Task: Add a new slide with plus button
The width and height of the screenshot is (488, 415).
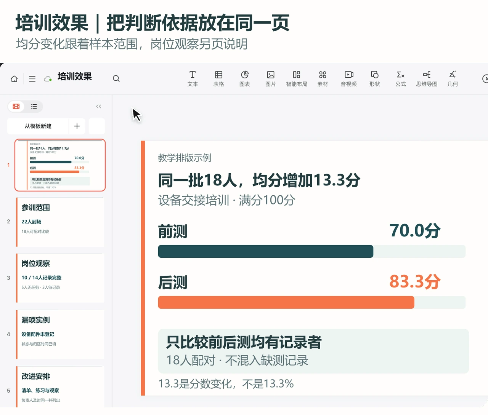Action: (77, 126)
